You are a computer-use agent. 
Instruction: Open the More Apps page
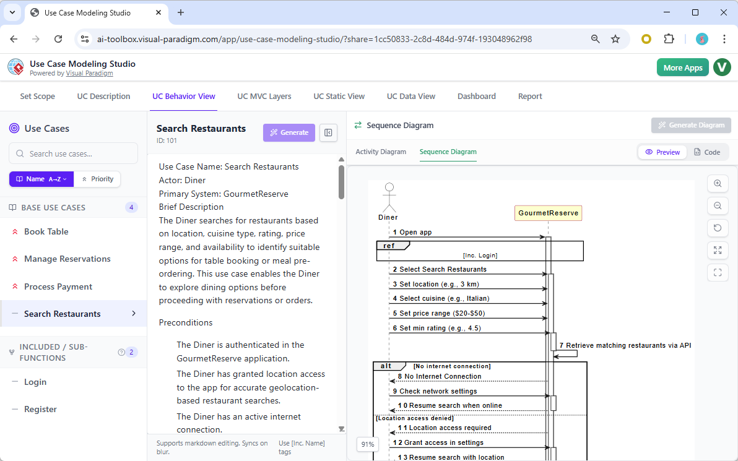point(682,67)
